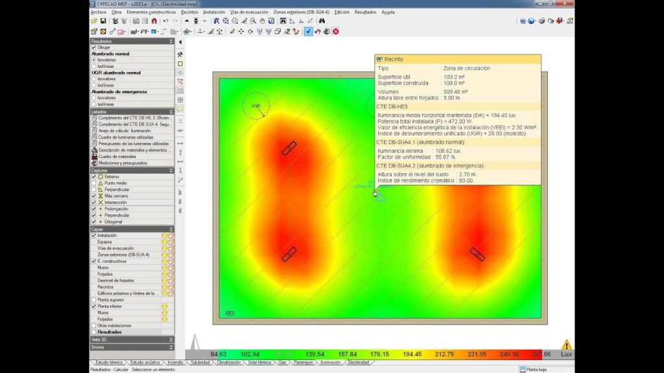Viewport: 664px width, 373px height.
Task: Enable the Punto medio snap checkbox
Action: click(94, 183)
